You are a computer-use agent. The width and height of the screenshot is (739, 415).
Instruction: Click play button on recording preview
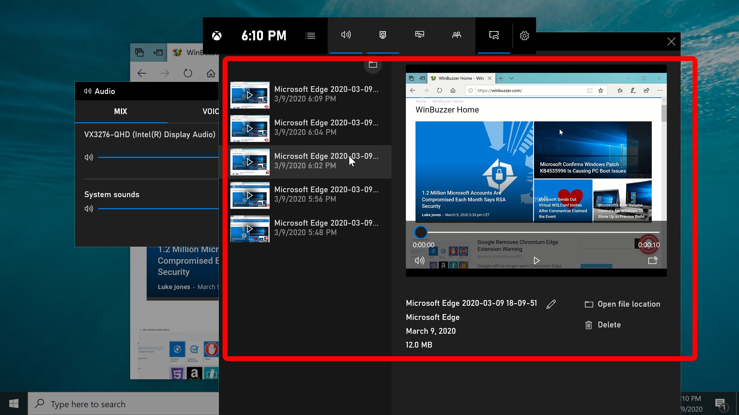pos(536,261)
